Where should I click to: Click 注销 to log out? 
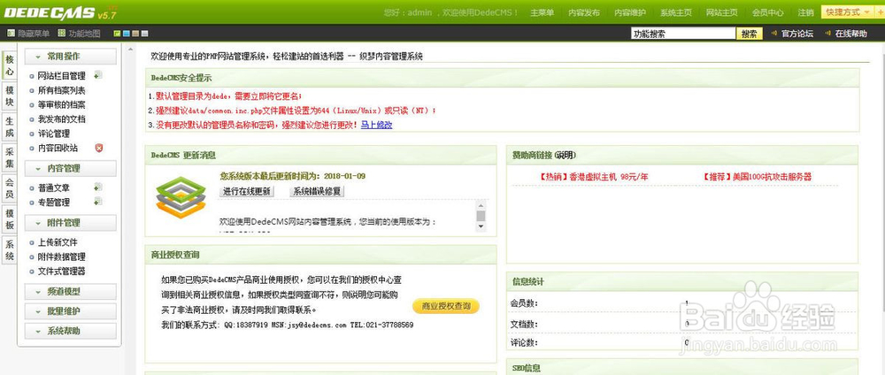pos(805,12)
